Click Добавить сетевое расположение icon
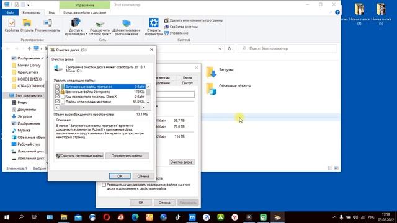The image size is (397, 223). coord(126,27)
